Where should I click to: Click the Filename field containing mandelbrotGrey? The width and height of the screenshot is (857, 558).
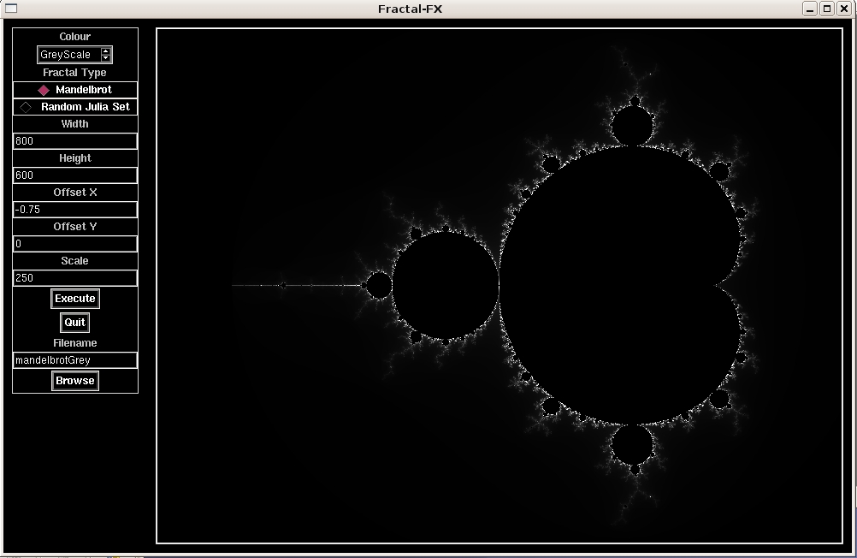(x=75, y=360)
